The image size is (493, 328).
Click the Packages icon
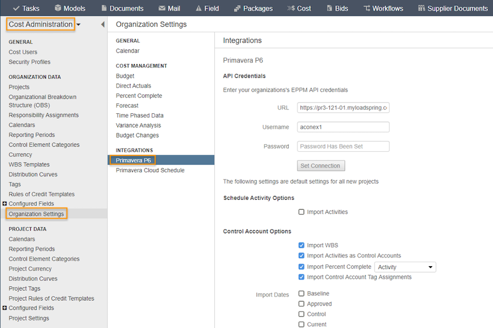pyautogui.click(x=237, y=8)
